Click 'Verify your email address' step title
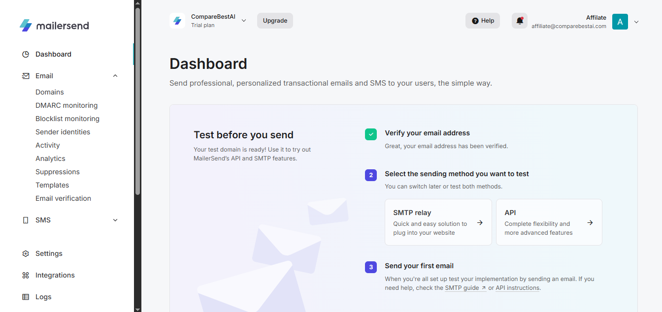 pos(427,133)
